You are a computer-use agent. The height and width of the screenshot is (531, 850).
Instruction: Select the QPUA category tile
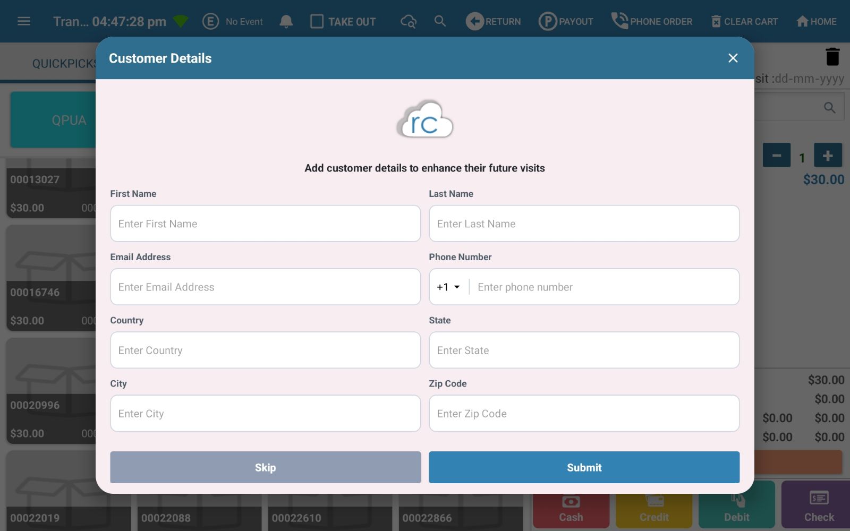pyautogui.click(x=53, y=120)
